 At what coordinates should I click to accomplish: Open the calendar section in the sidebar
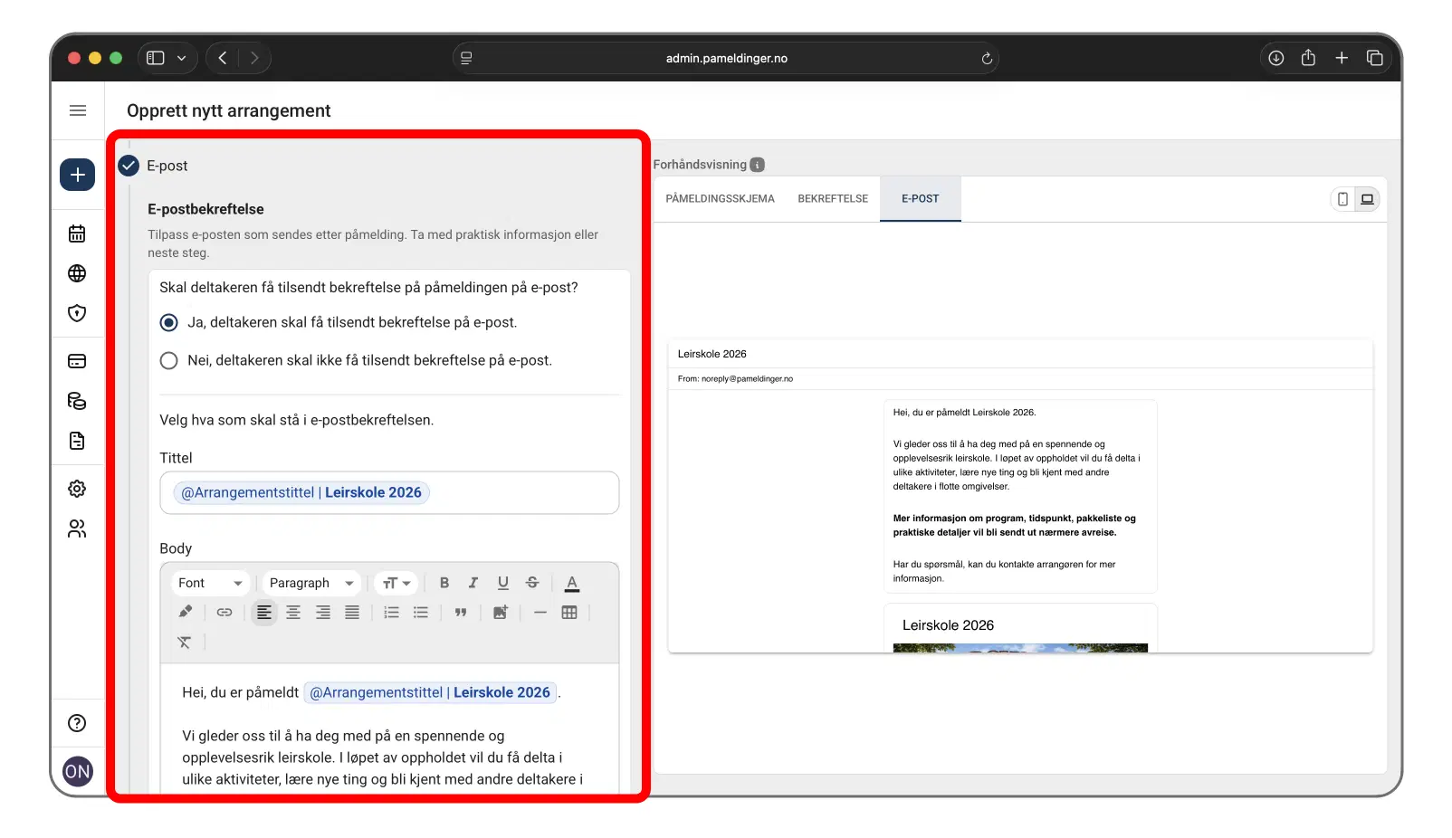[78, 233]
